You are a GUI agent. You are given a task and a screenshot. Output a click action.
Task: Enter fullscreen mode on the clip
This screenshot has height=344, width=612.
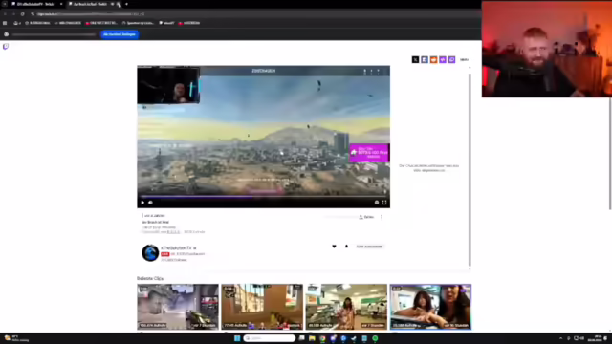tap(384, 203)
